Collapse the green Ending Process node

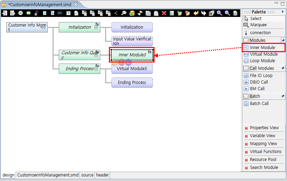[96, 69]
